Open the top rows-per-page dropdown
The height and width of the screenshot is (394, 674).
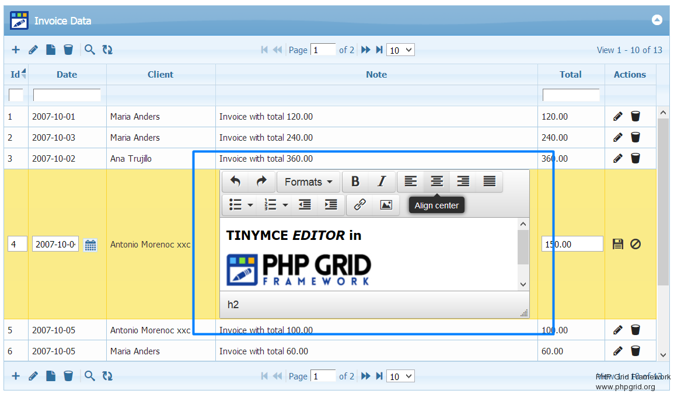400,50
